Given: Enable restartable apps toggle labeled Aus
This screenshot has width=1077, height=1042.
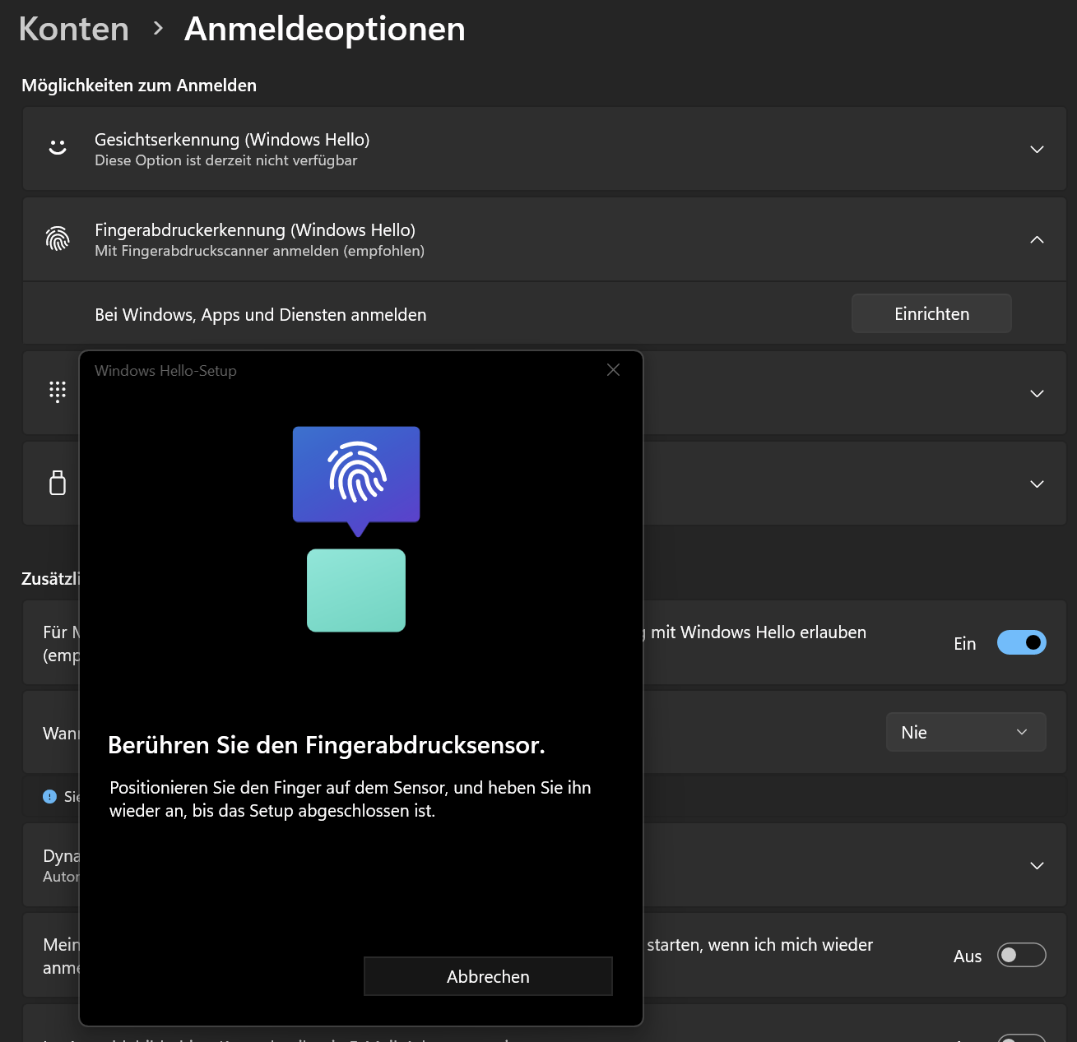Looking at the screenshot, I should pos(1021,955).
